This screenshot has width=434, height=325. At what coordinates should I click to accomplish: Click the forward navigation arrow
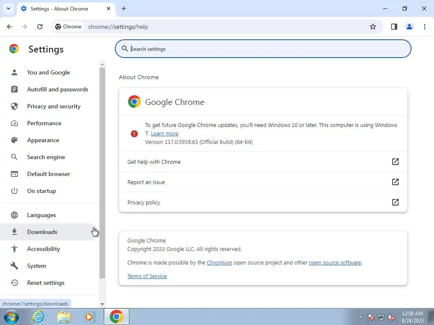(25, 27)
